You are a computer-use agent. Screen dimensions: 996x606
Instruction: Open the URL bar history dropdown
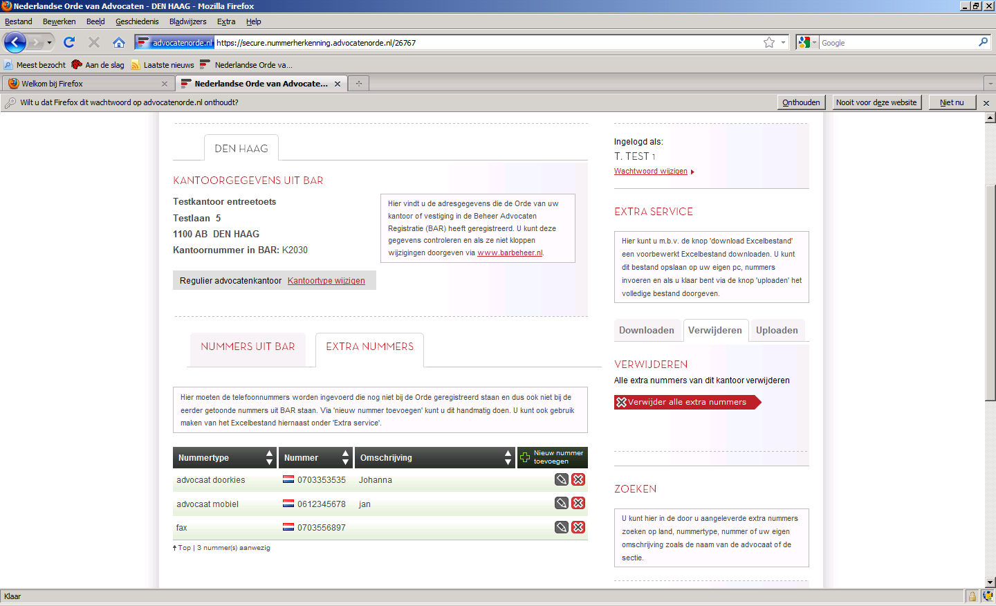pyautogui.click(x=783, y=43)
